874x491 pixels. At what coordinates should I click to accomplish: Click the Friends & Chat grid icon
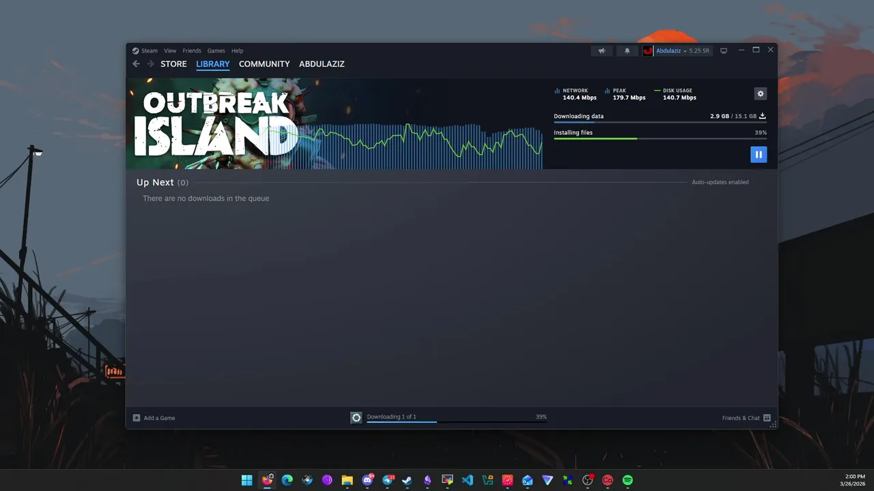tap(767, 418)
